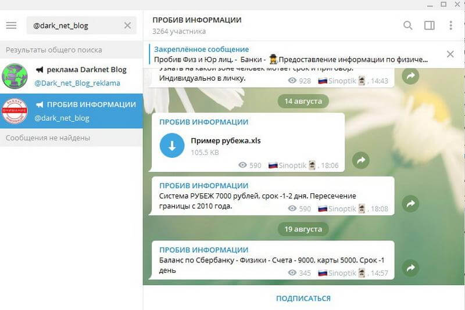Open the three-dot channel options menu
Image resolution: width=465 pixels, height=310 pixels.
tap(451, 26)
